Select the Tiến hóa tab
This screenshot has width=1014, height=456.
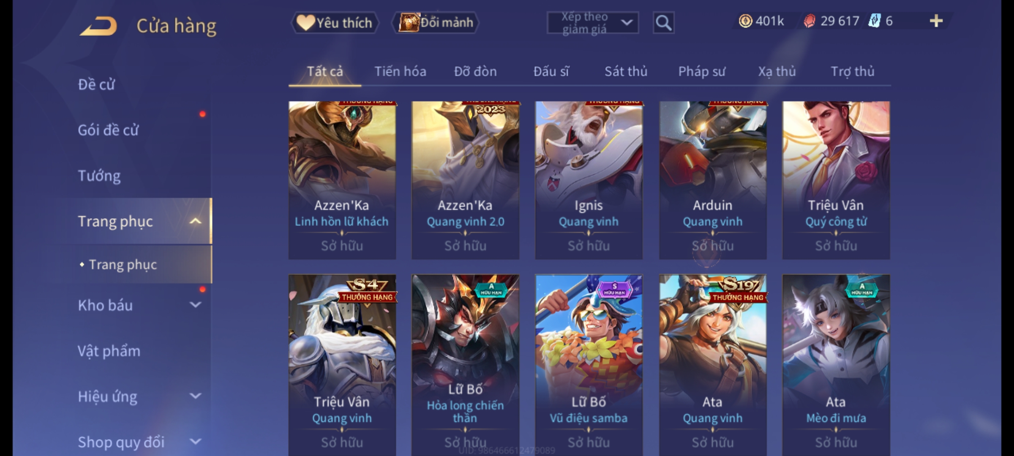[x=400, y=71]
